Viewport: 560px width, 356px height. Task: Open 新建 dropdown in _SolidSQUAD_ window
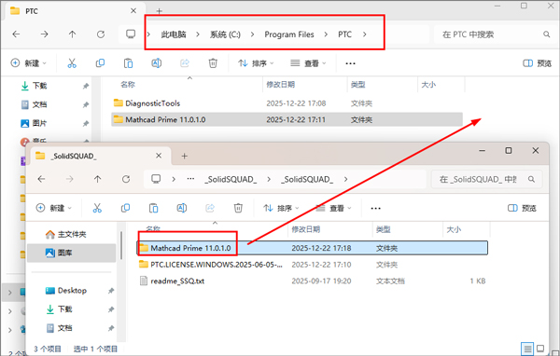(54, 208)
